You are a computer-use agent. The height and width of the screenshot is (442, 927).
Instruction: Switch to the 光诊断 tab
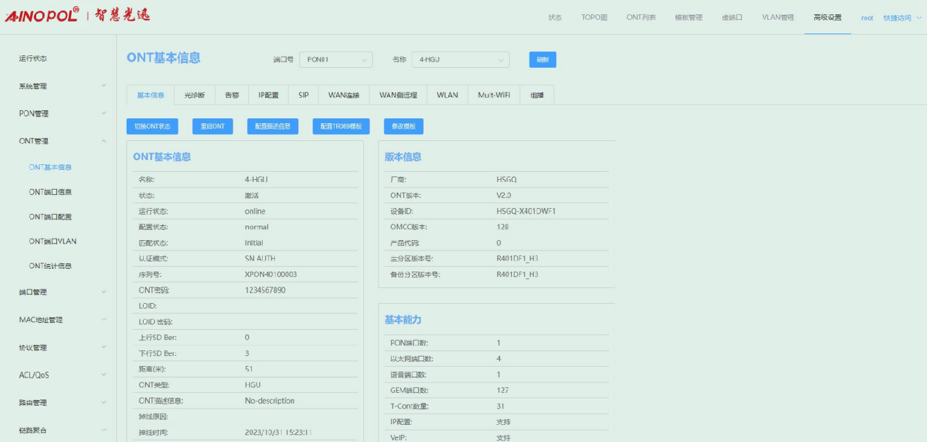tap(194, 95)
